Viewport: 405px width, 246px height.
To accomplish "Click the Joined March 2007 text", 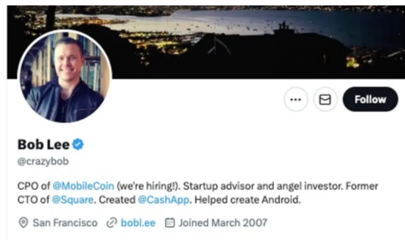I will 223,223.
